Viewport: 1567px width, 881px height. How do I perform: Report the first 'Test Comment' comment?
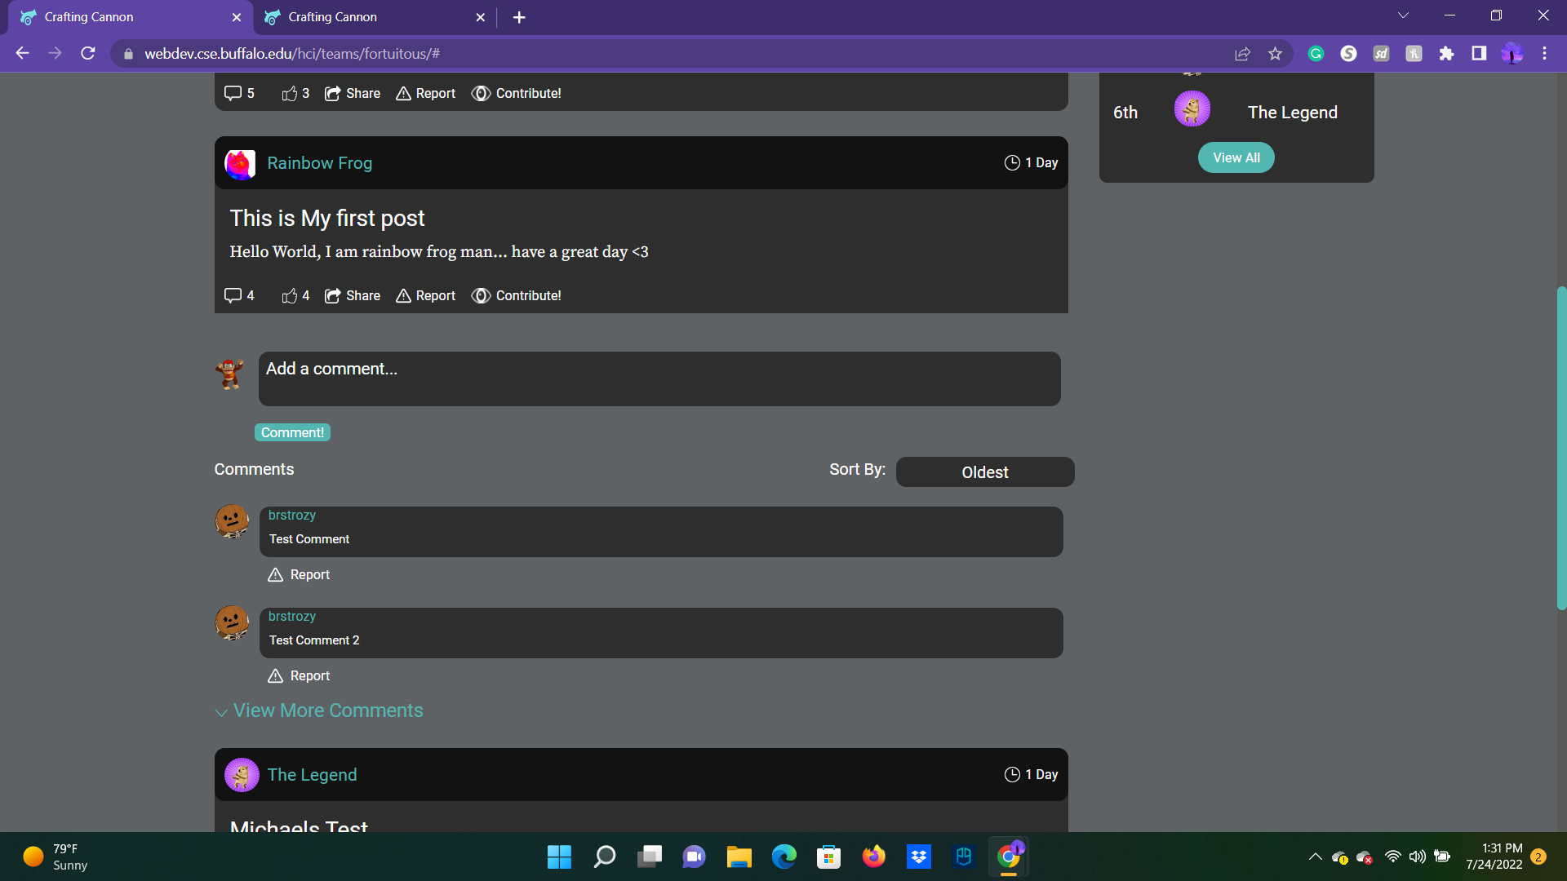[300, 574]
